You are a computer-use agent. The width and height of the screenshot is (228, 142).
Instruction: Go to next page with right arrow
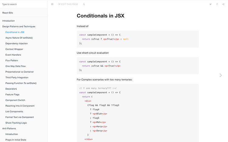coord(221,75)
